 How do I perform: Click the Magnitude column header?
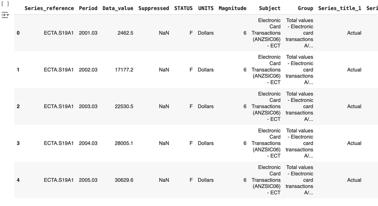coord(232,8)
